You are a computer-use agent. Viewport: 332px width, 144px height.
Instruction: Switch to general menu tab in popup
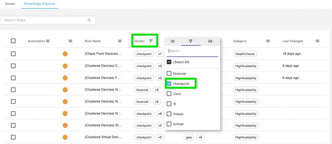tap(173, 41)
